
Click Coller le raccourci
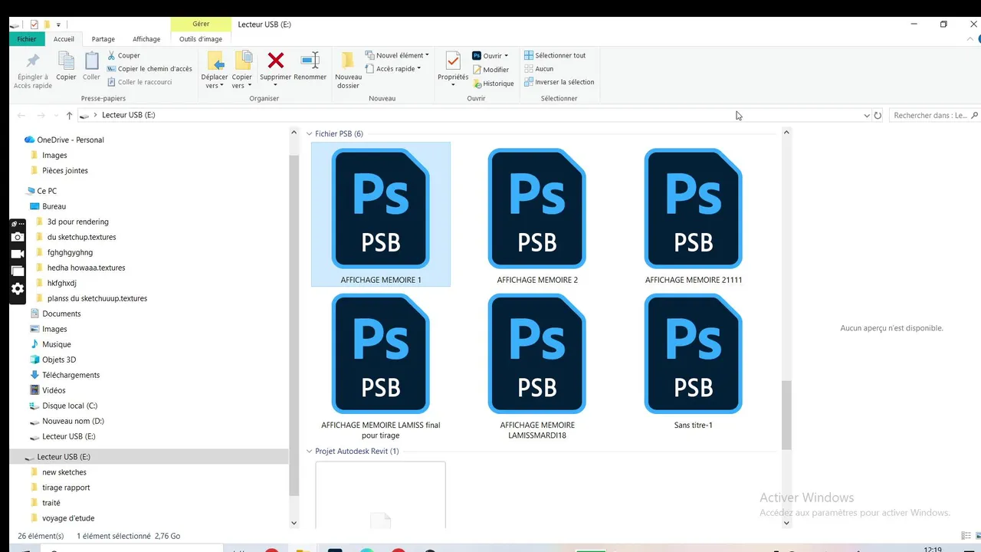(x=139, y=82)
